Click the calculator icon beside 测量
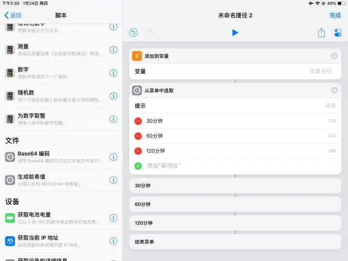This screenshot has height=261, width=348. [10, 50]
